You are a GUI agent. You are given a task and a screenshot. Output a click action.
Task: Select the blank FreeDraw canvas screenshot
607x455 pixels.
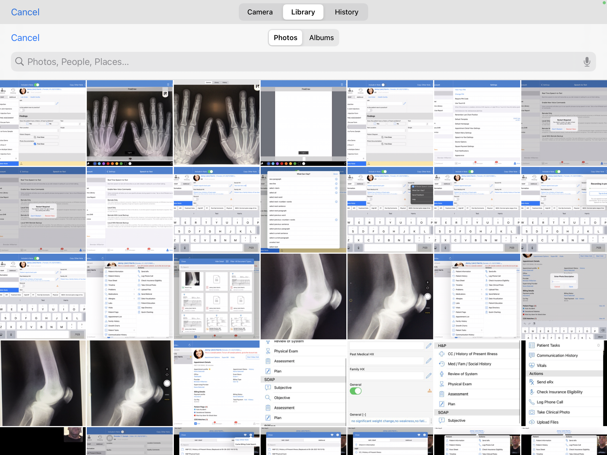click(303, 123)
